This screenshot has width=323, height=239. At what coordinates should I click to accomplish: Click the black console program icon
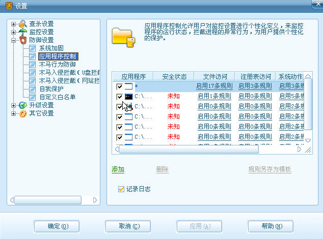(129, 97)
